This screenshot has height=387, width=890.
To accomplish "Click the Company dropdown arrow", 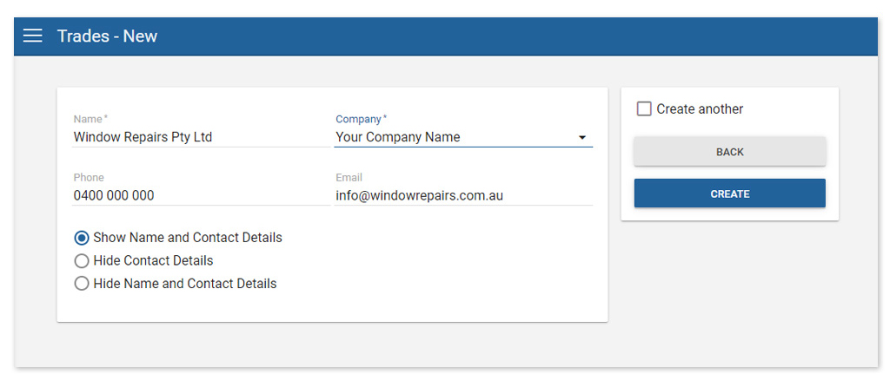I will [x=582, y=137].
